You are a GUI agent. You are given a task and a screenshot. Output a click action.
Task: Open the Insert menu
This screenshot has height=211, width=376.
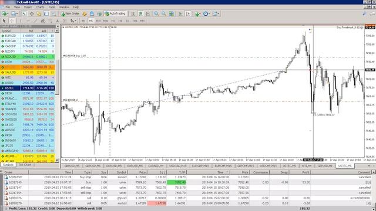click(x=28, y=7)
